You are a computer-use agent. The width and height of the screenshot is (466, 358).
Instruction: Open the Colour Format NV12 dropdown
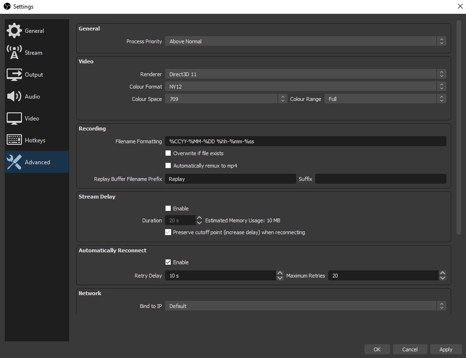pyautogui.click(x=305, y=87)
